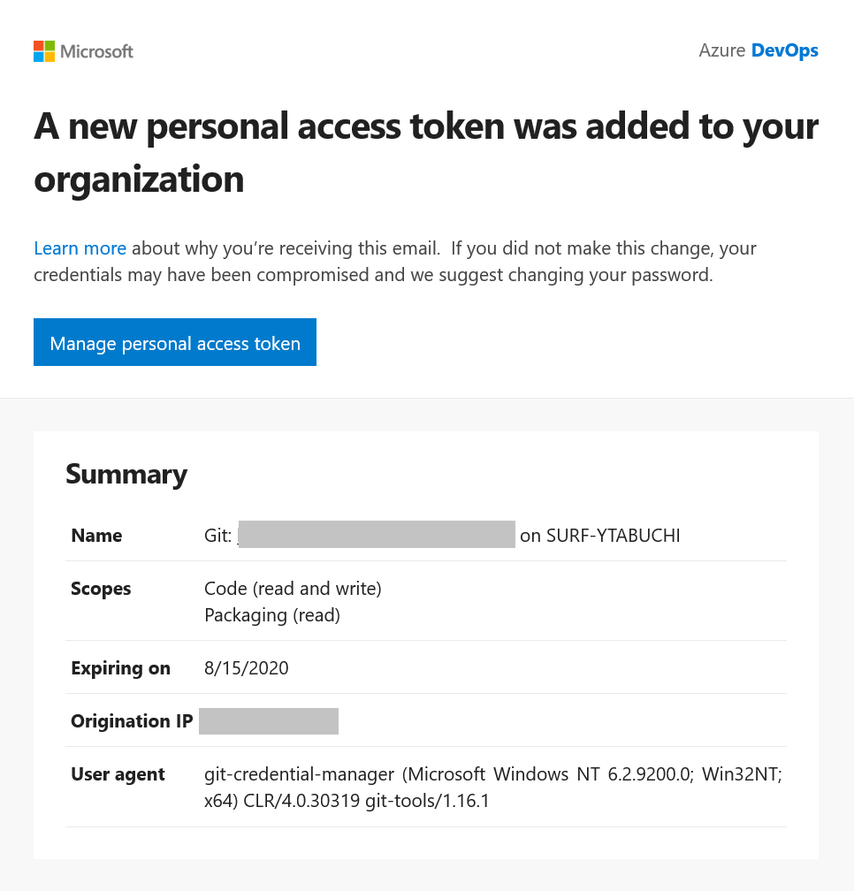This screenshot has height=891, width=854.
Task: Click the Microsoft wordmark text
Action: 96,51
